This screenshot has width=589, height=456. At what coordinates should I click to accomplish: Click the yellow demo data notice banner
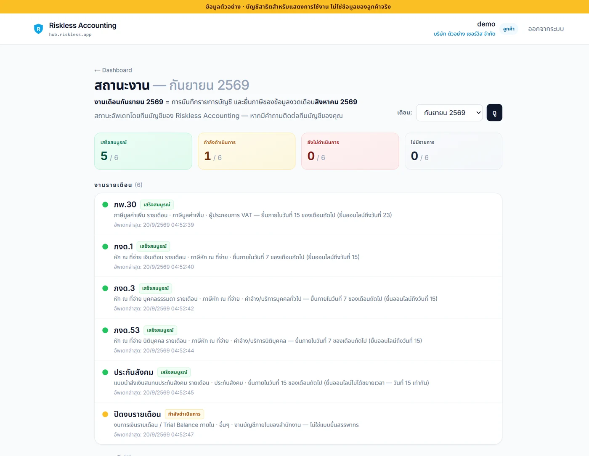(294, 7)
